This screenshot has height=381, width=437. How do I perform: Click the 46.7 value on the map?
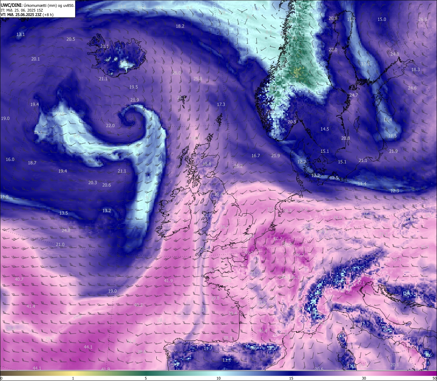(300, 255)
